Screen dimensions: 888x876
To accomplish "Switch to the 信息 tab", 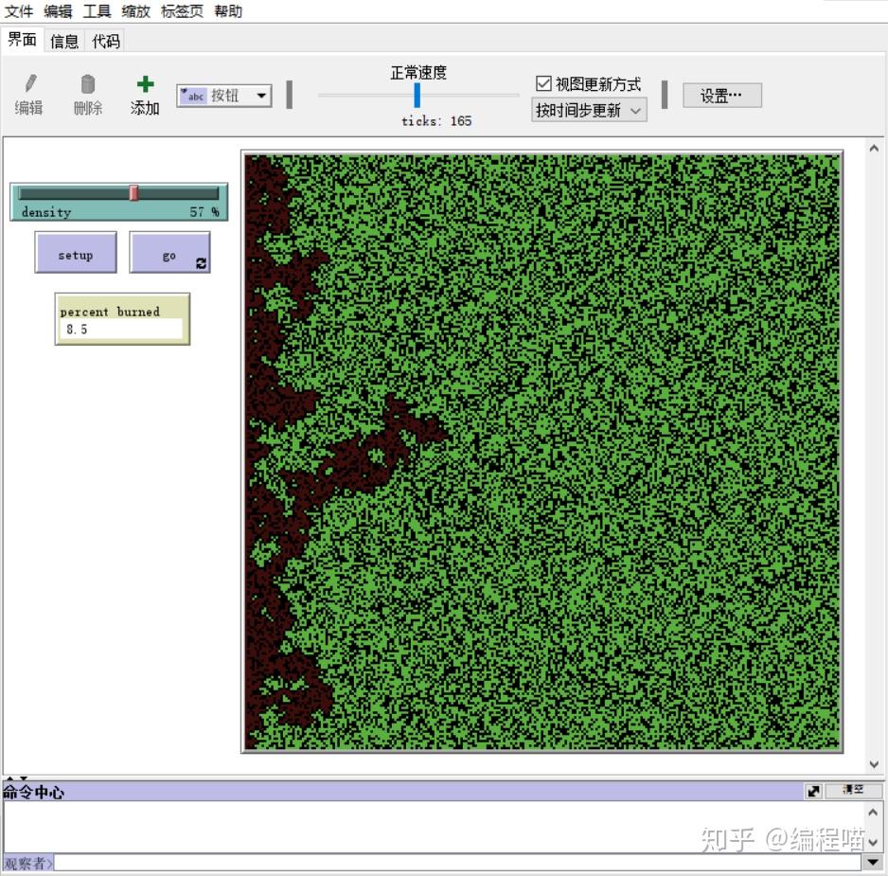I will click(x=64, y=41).
